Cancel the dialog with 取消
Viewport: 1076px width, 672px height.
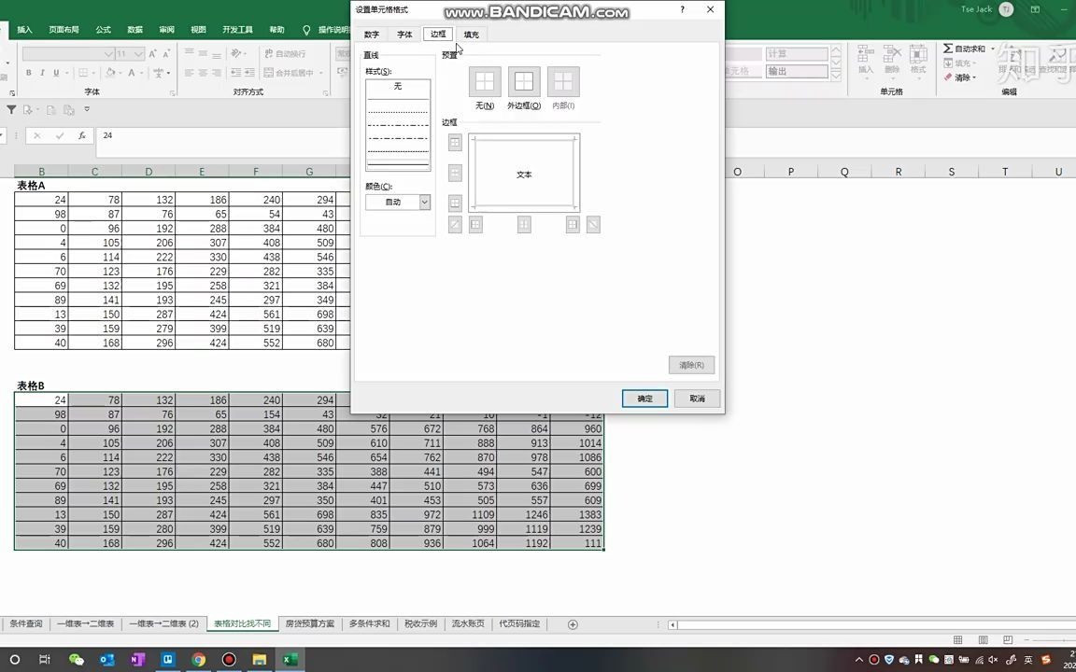pyautogui.click(x=696, y=399)
